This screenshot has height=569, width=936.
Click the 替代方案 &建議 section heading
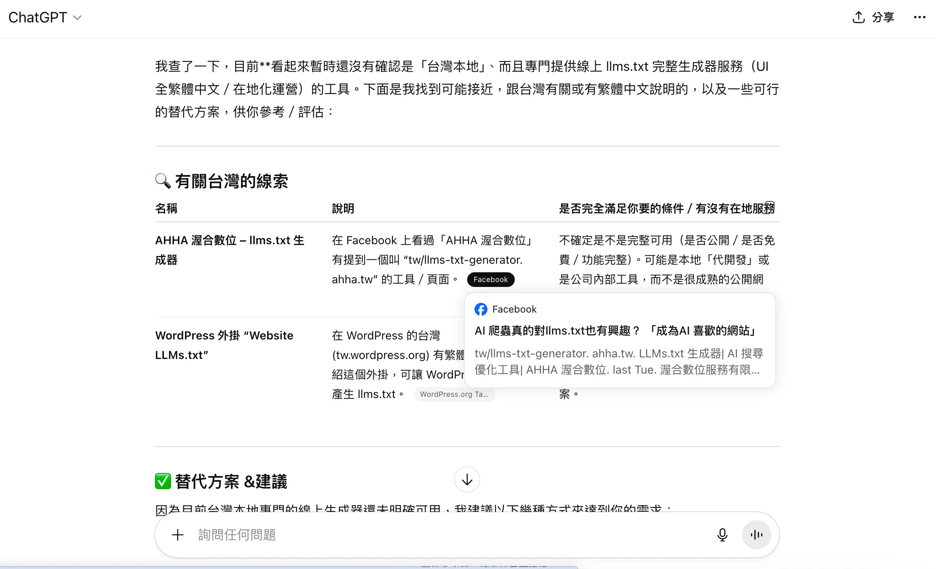coord(231,481)
